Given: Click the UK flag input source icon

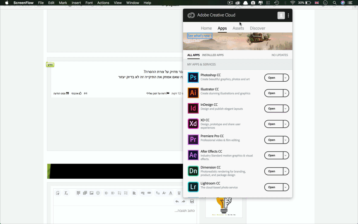Looking at the screenshot, I should pos(317,3).
